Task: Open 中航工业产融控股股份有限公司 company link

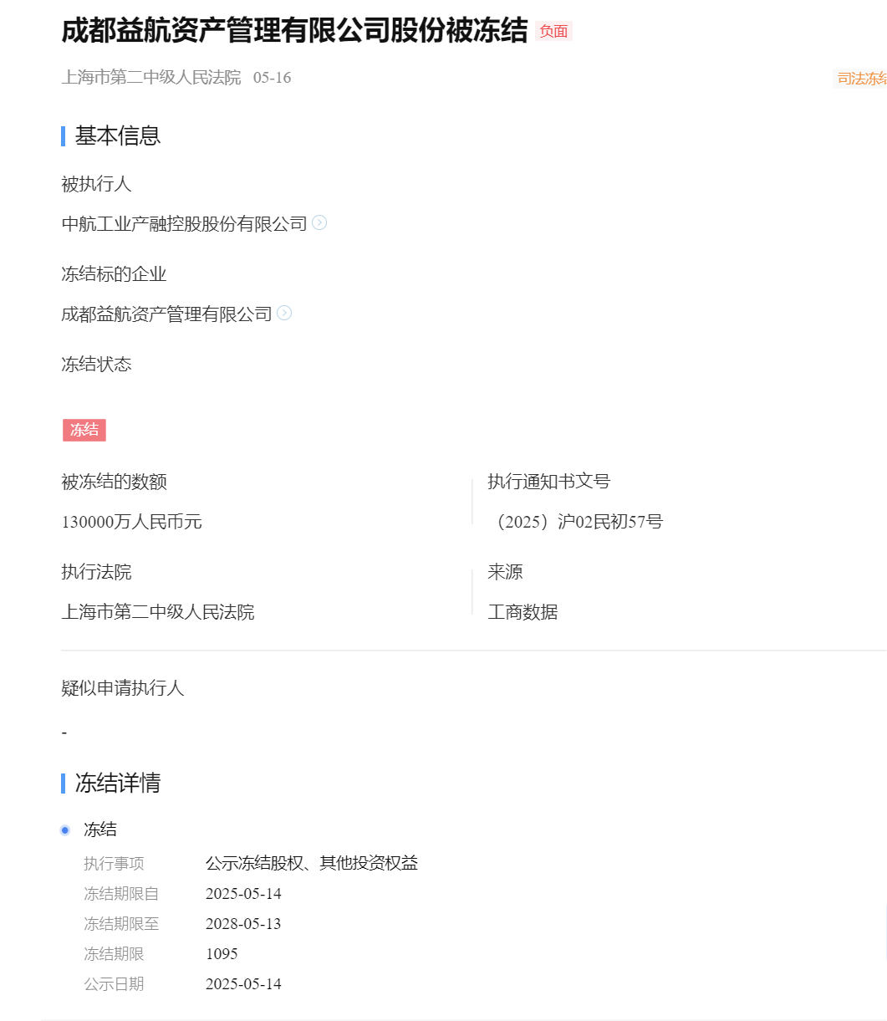Action: (185, 224)
